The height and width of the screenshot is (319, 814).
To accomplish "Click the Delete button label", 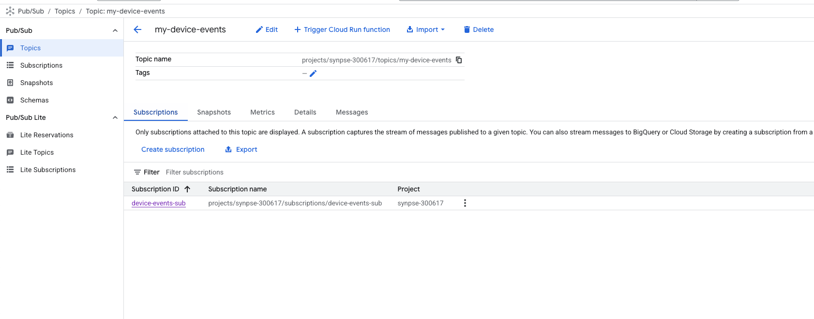I will (483, 29).
